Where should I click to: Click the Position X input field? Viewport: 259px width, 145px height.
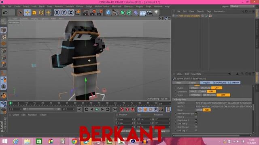pos(125,119)
